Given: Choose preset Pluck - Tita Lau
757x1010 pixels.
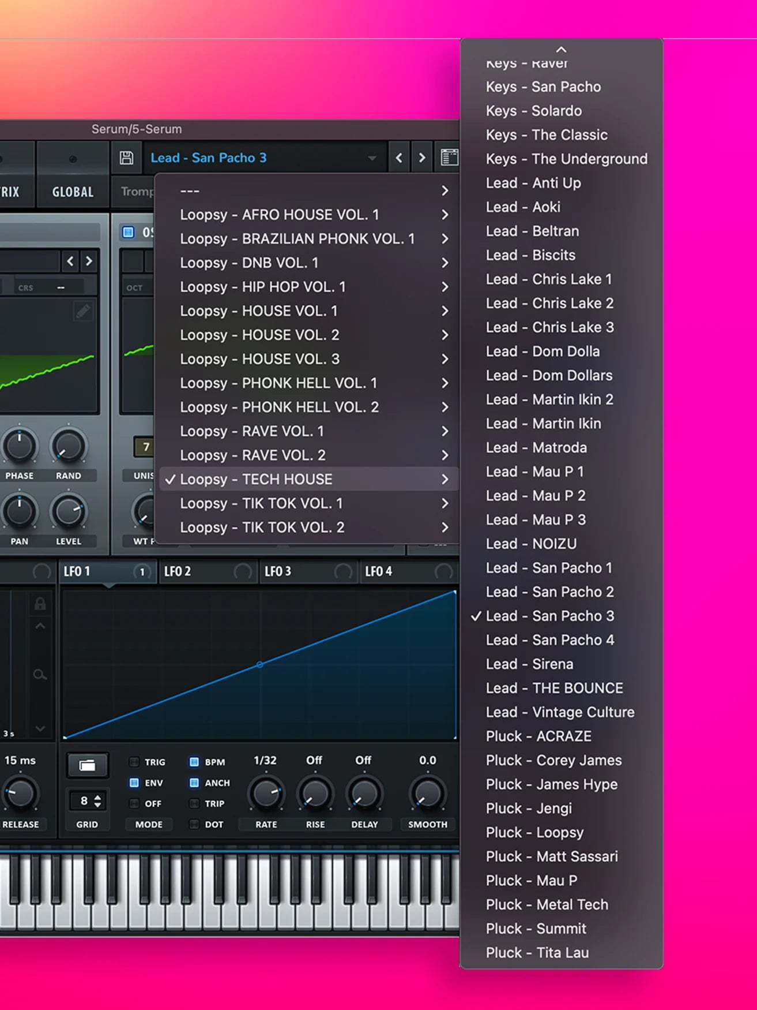Looking at the screenshot, I should (562, 953).
